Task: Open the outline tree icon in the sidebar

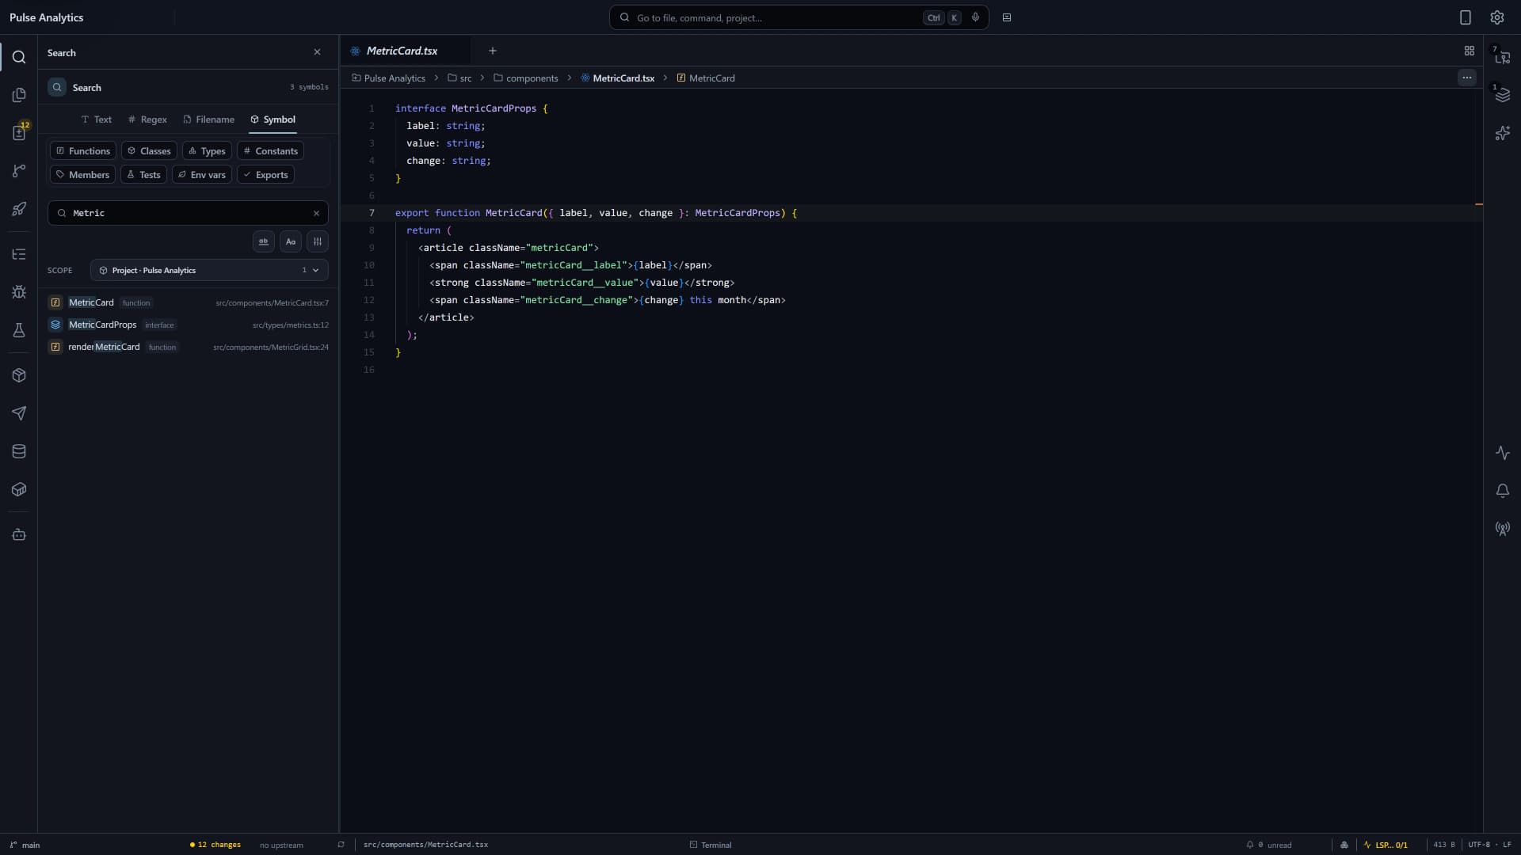Action: (x=19, y=254)
